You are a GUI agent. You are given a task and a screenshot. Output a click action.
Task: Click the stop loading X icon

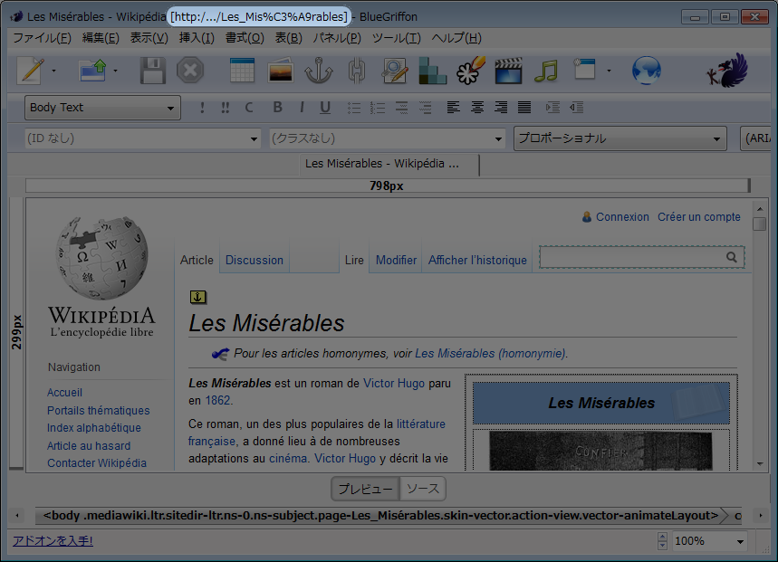coord(190,71)
